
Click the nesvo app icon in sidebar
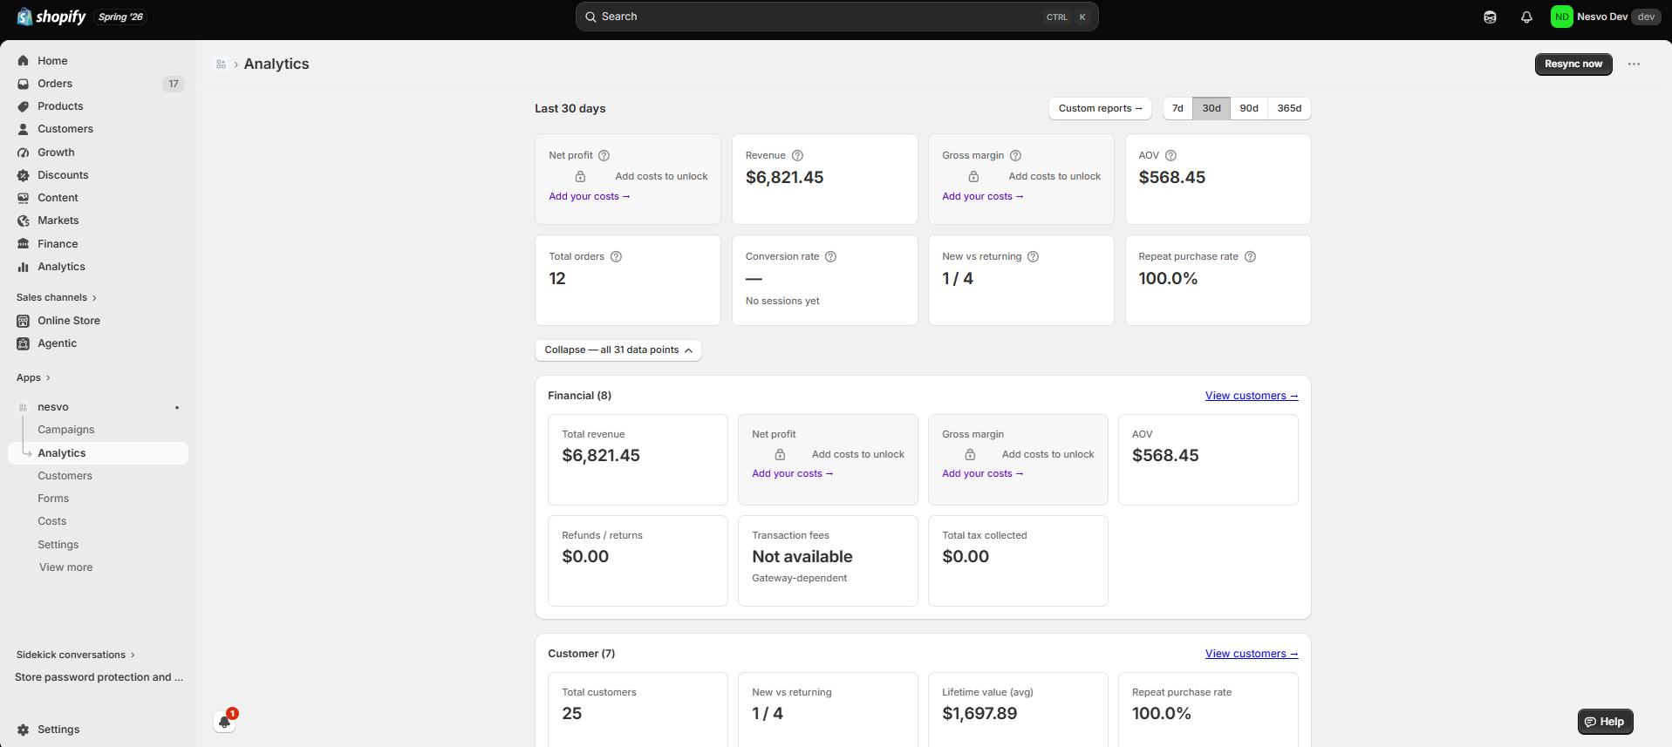24,407
